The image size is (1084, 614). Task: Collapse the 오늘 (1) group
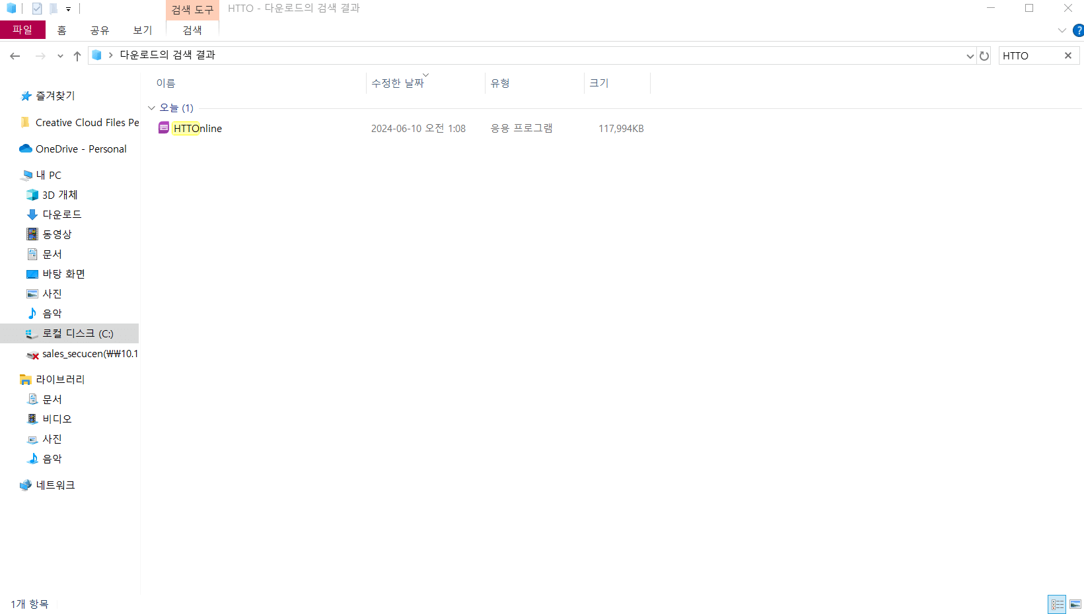click(x=151, y=108)
